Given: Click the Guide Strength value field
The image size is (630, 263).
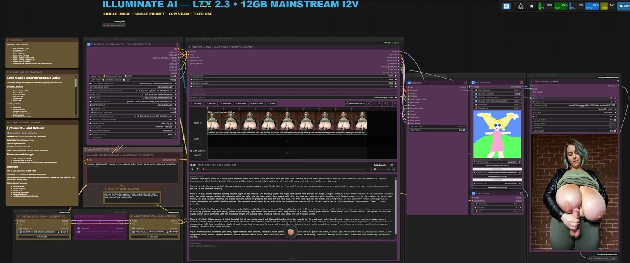Looking at the screenshot, I should [x=391, y=165].
